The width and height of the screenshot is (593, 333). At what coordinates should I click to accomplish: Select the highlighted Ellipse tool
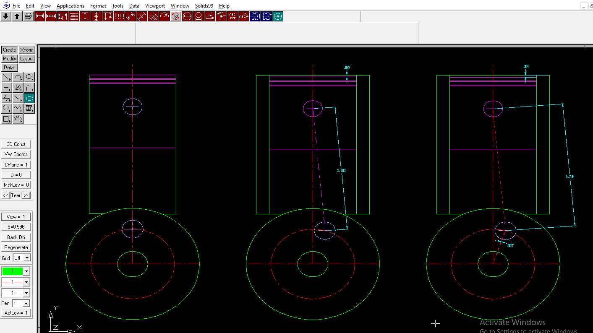tap(28, 98)
